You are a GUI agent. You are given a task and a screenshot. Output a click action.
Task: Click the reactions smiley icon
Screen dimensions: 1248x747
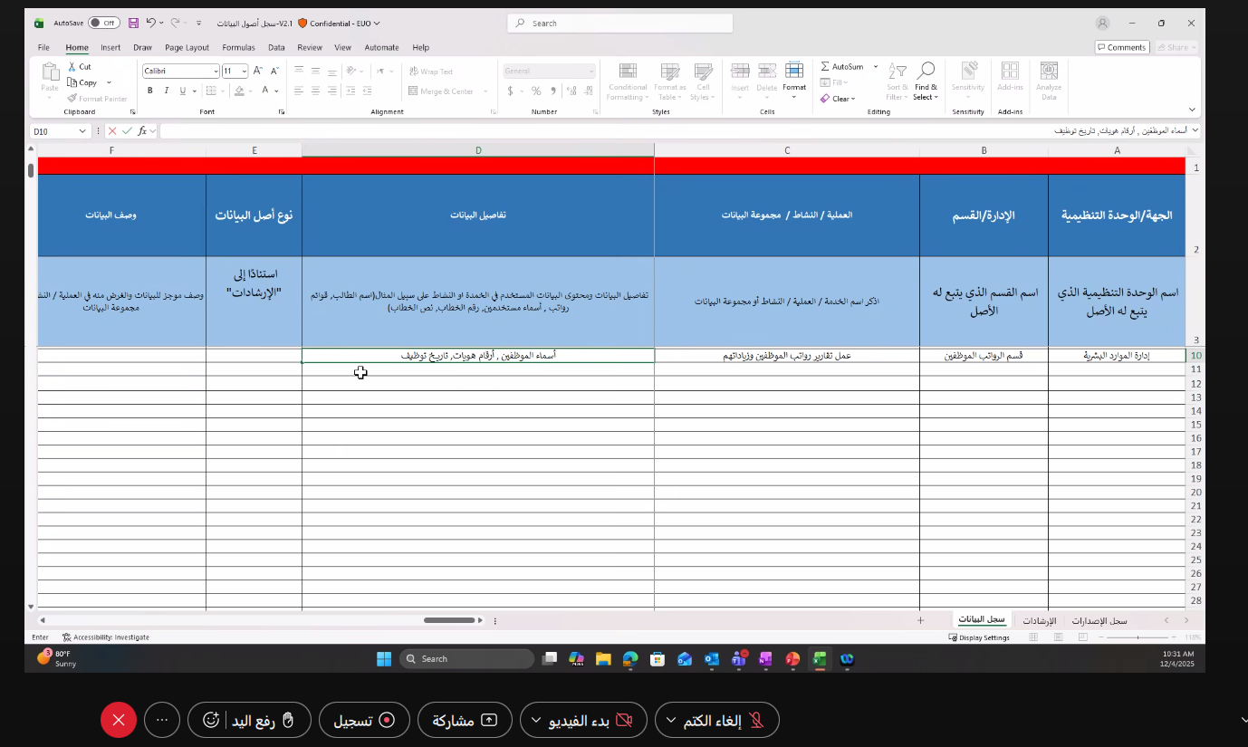click(211, 720)
